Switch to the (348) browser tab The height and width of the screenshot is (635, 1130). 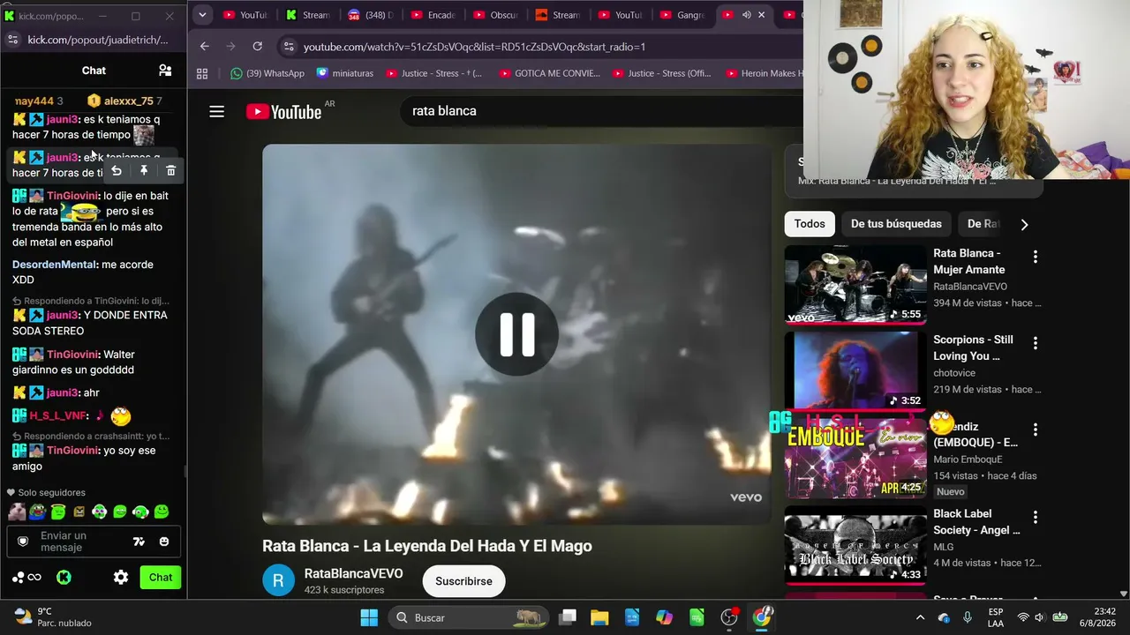[369, 15]
